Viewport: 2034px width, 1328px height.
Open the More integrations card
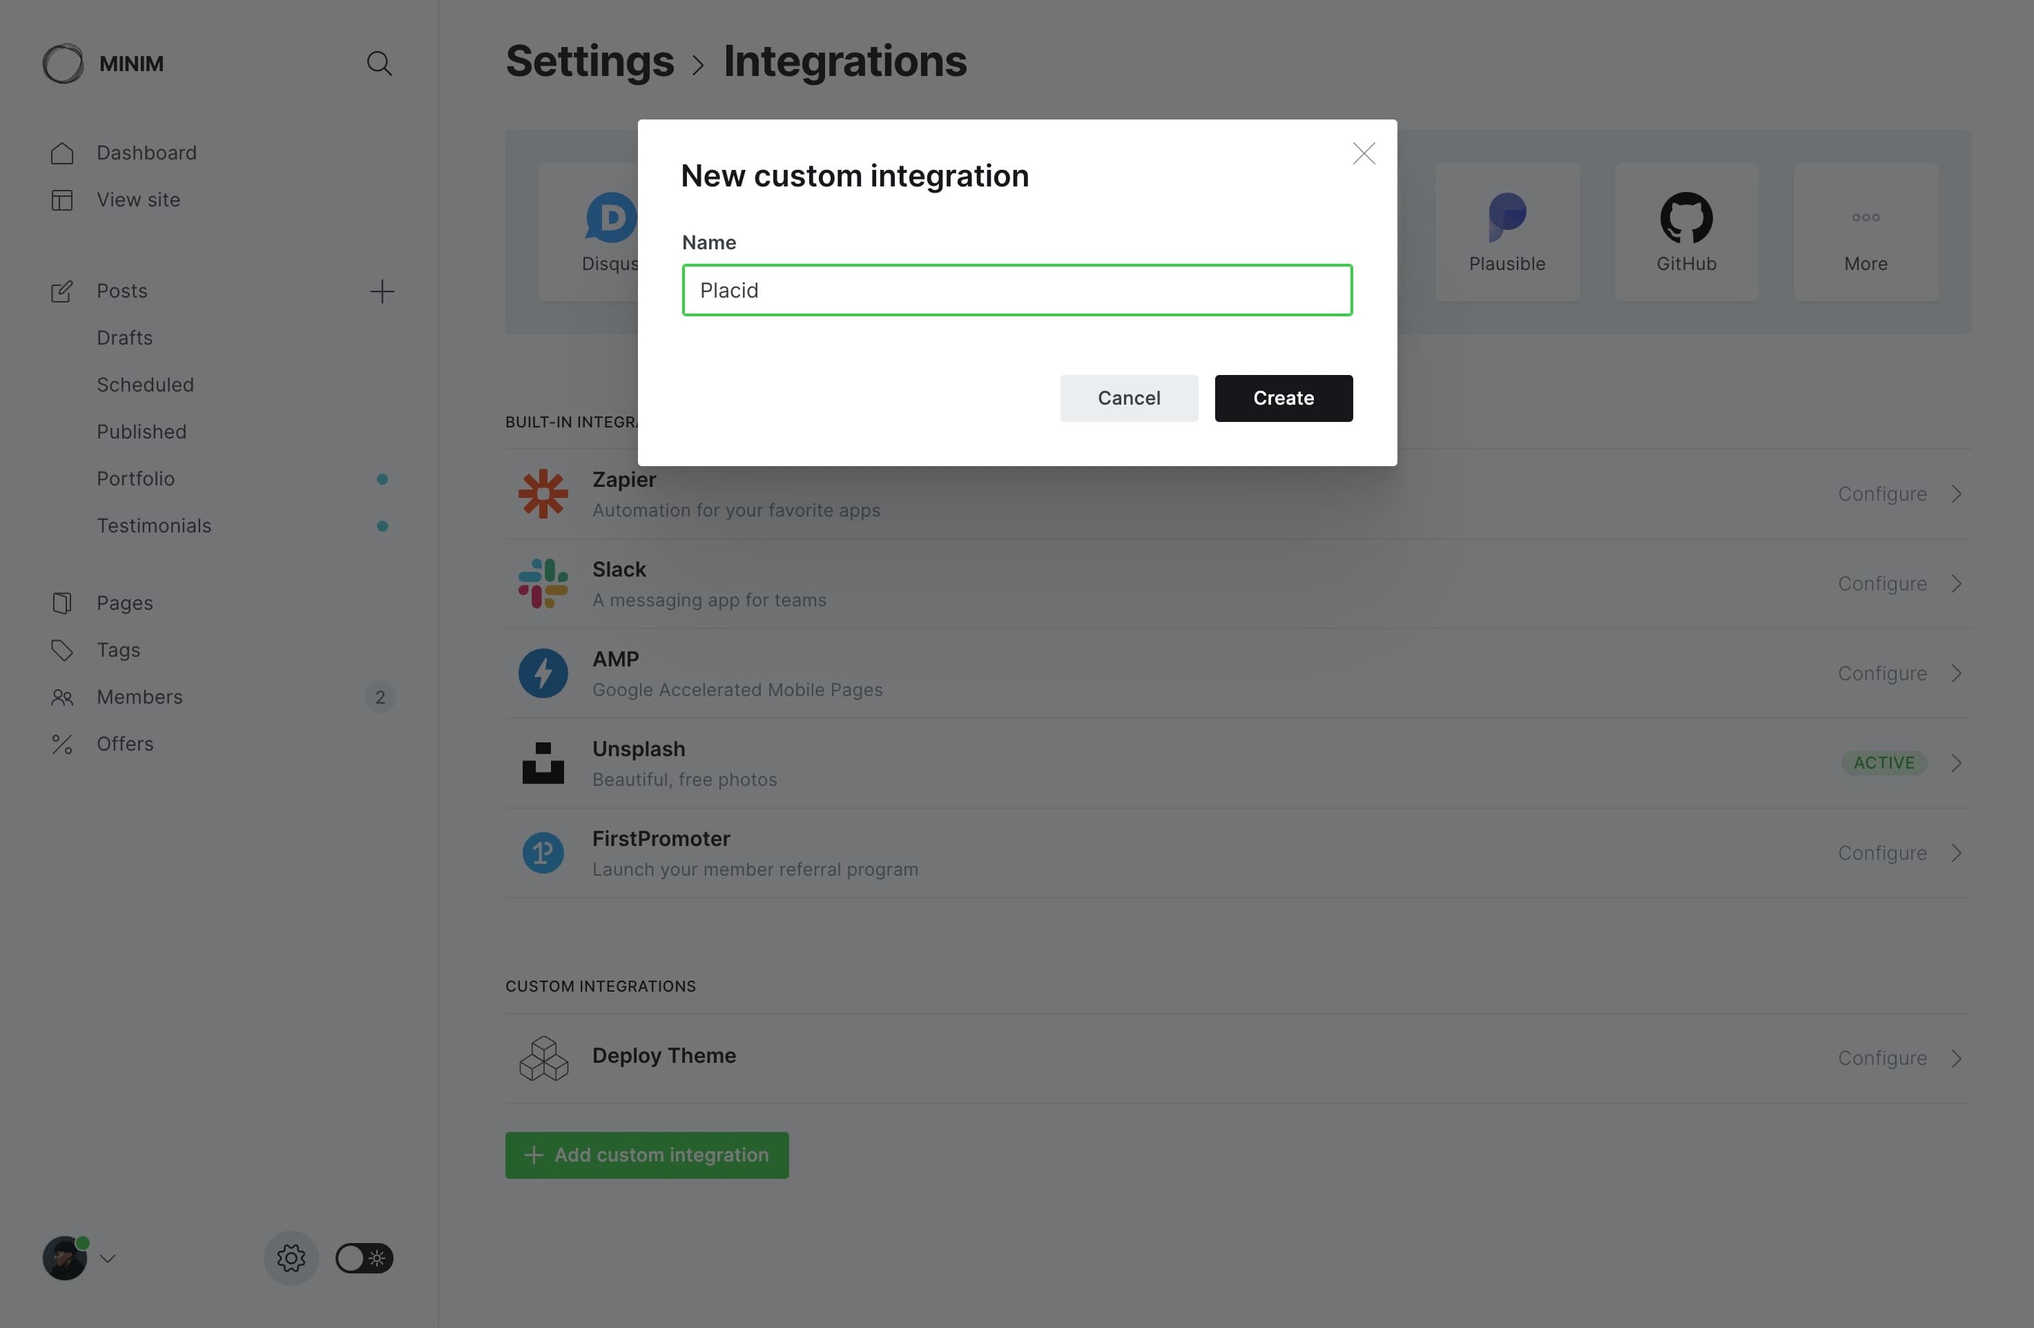[x=1865, y=231]
